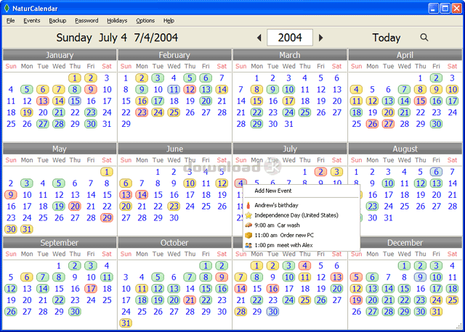465x332 pixels.
Task: Click the date text Sunday July 4 7/4/2004
Action: pyautogui.click(x=117, y=38)
